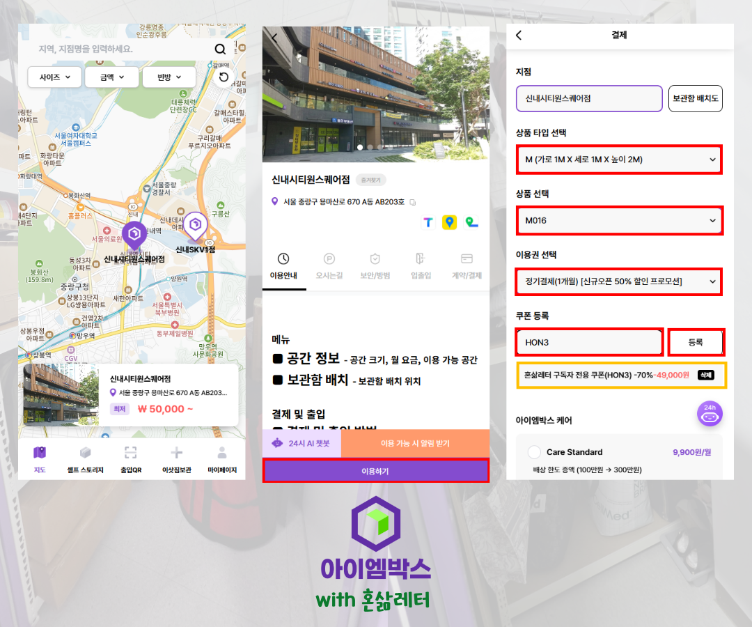This screenshot has height=627, width=752.
Task: Switch to the 계약/결제 tab
Action: (x=467, y=266)
